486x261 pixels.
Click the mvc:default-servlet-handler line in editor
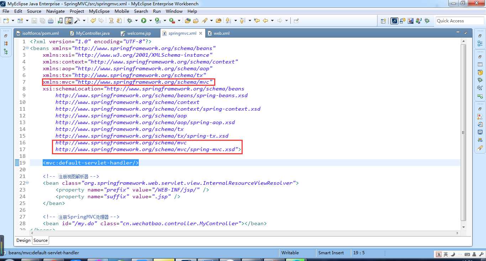click(x=91, y=163)
